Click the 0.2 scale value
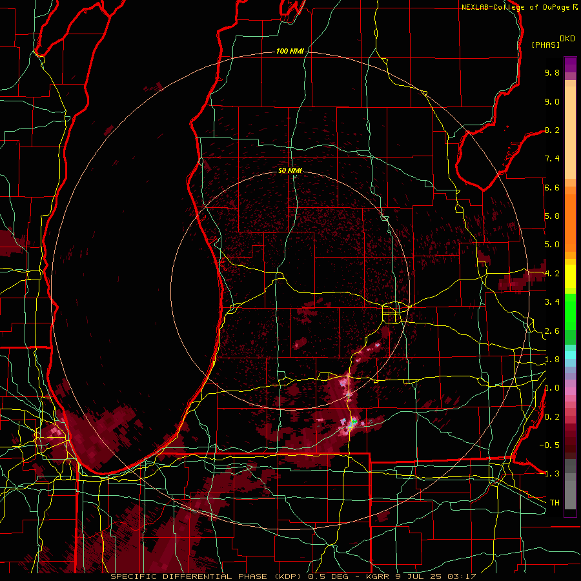581x581 pixels. coord(552,417)
